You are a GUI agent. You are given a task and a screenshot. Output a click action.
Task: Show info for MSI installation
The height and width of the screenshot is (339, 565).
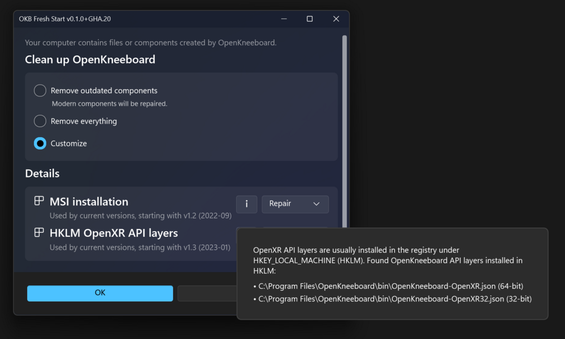[x=246, y=204]
